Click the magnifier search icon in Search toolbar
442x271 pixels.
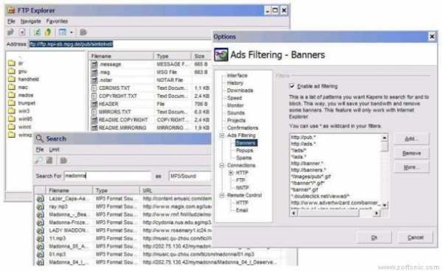pos(38,161)
